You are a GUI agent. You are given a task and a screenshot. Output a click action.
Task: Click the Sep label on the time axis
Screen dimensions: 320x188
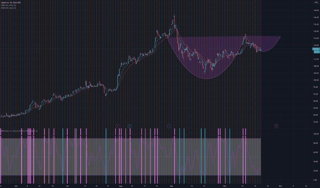[x=171, y=186]
